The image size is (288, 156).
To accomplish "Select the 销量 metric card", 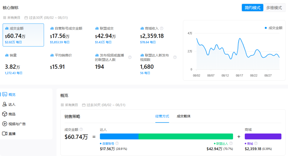I will pos(23,64).
